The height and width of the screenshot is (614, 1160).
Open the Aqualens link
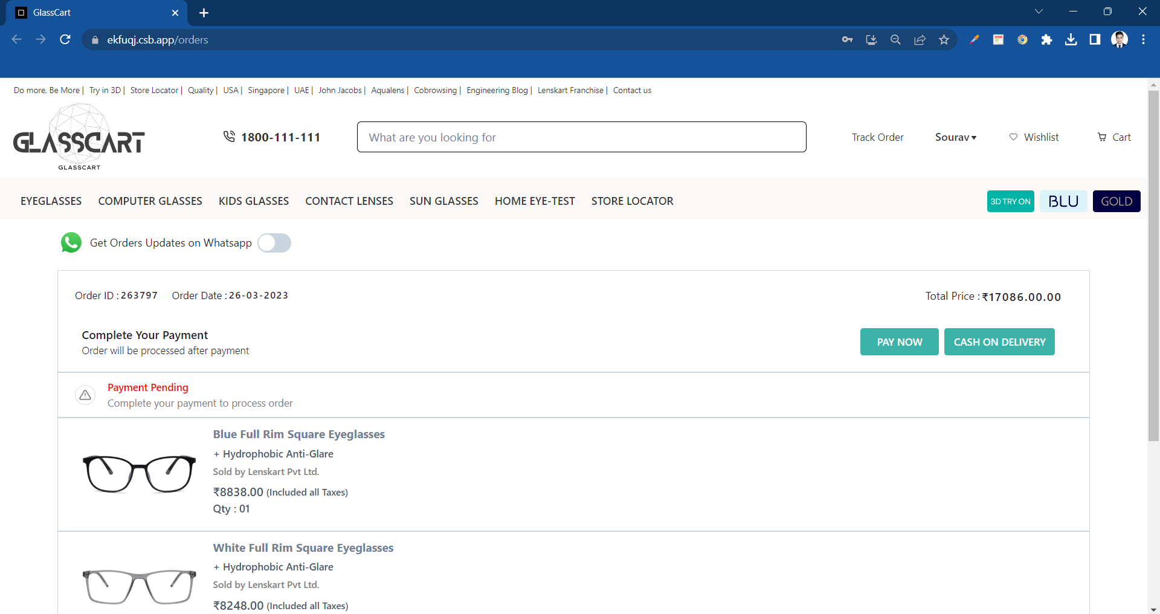pyautogui.click(x=388, y=90)
